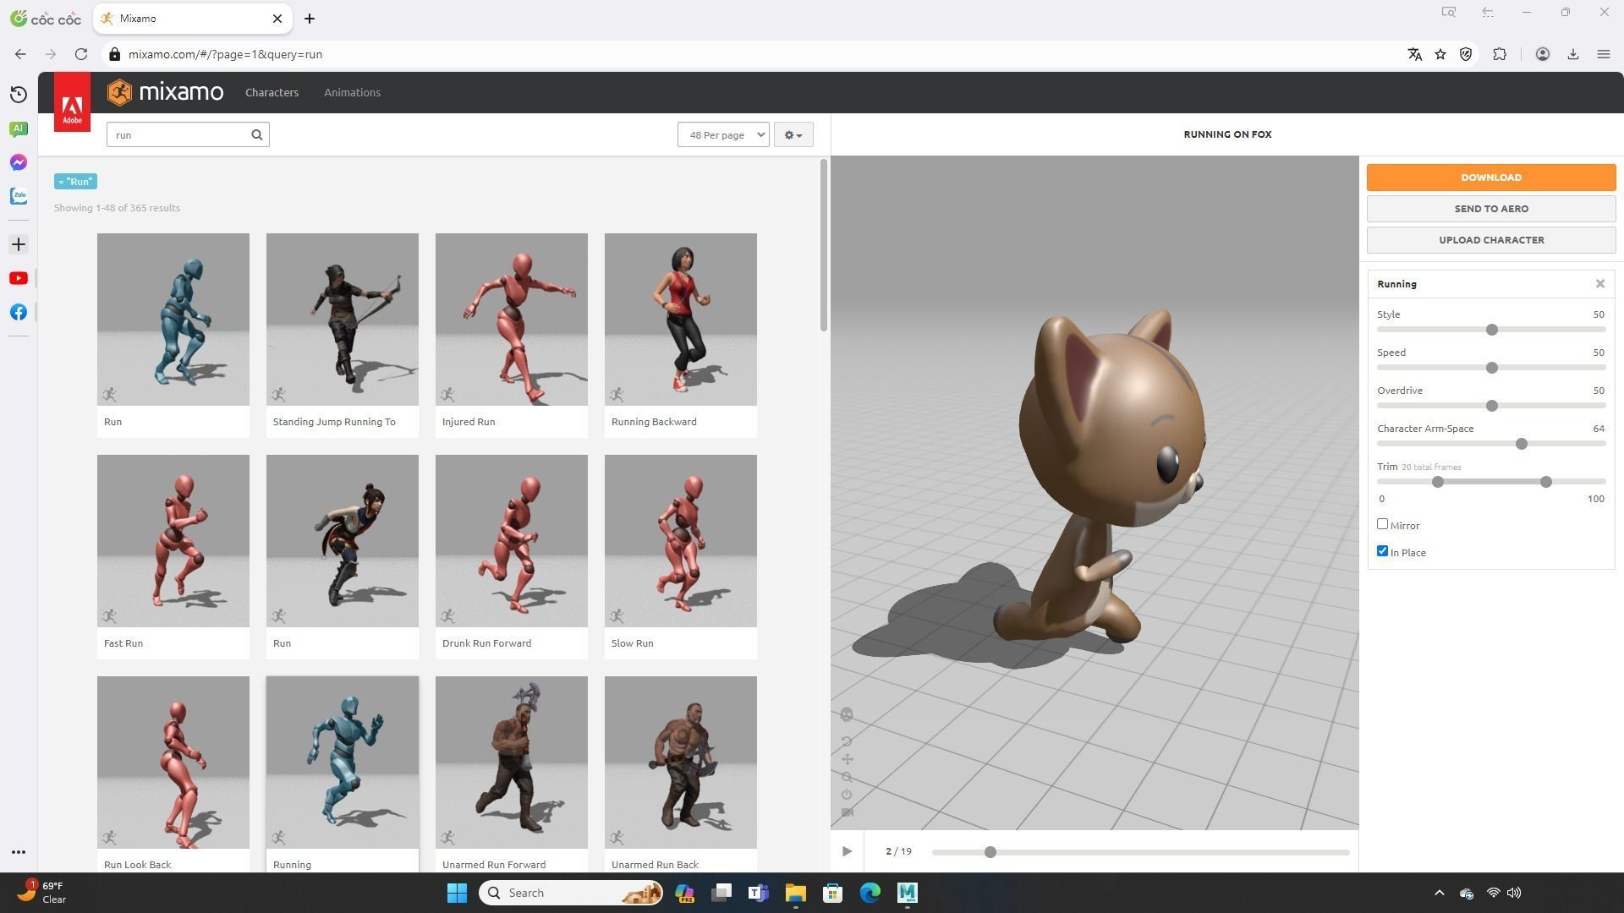Open the shield ad-block icon

1466,54
